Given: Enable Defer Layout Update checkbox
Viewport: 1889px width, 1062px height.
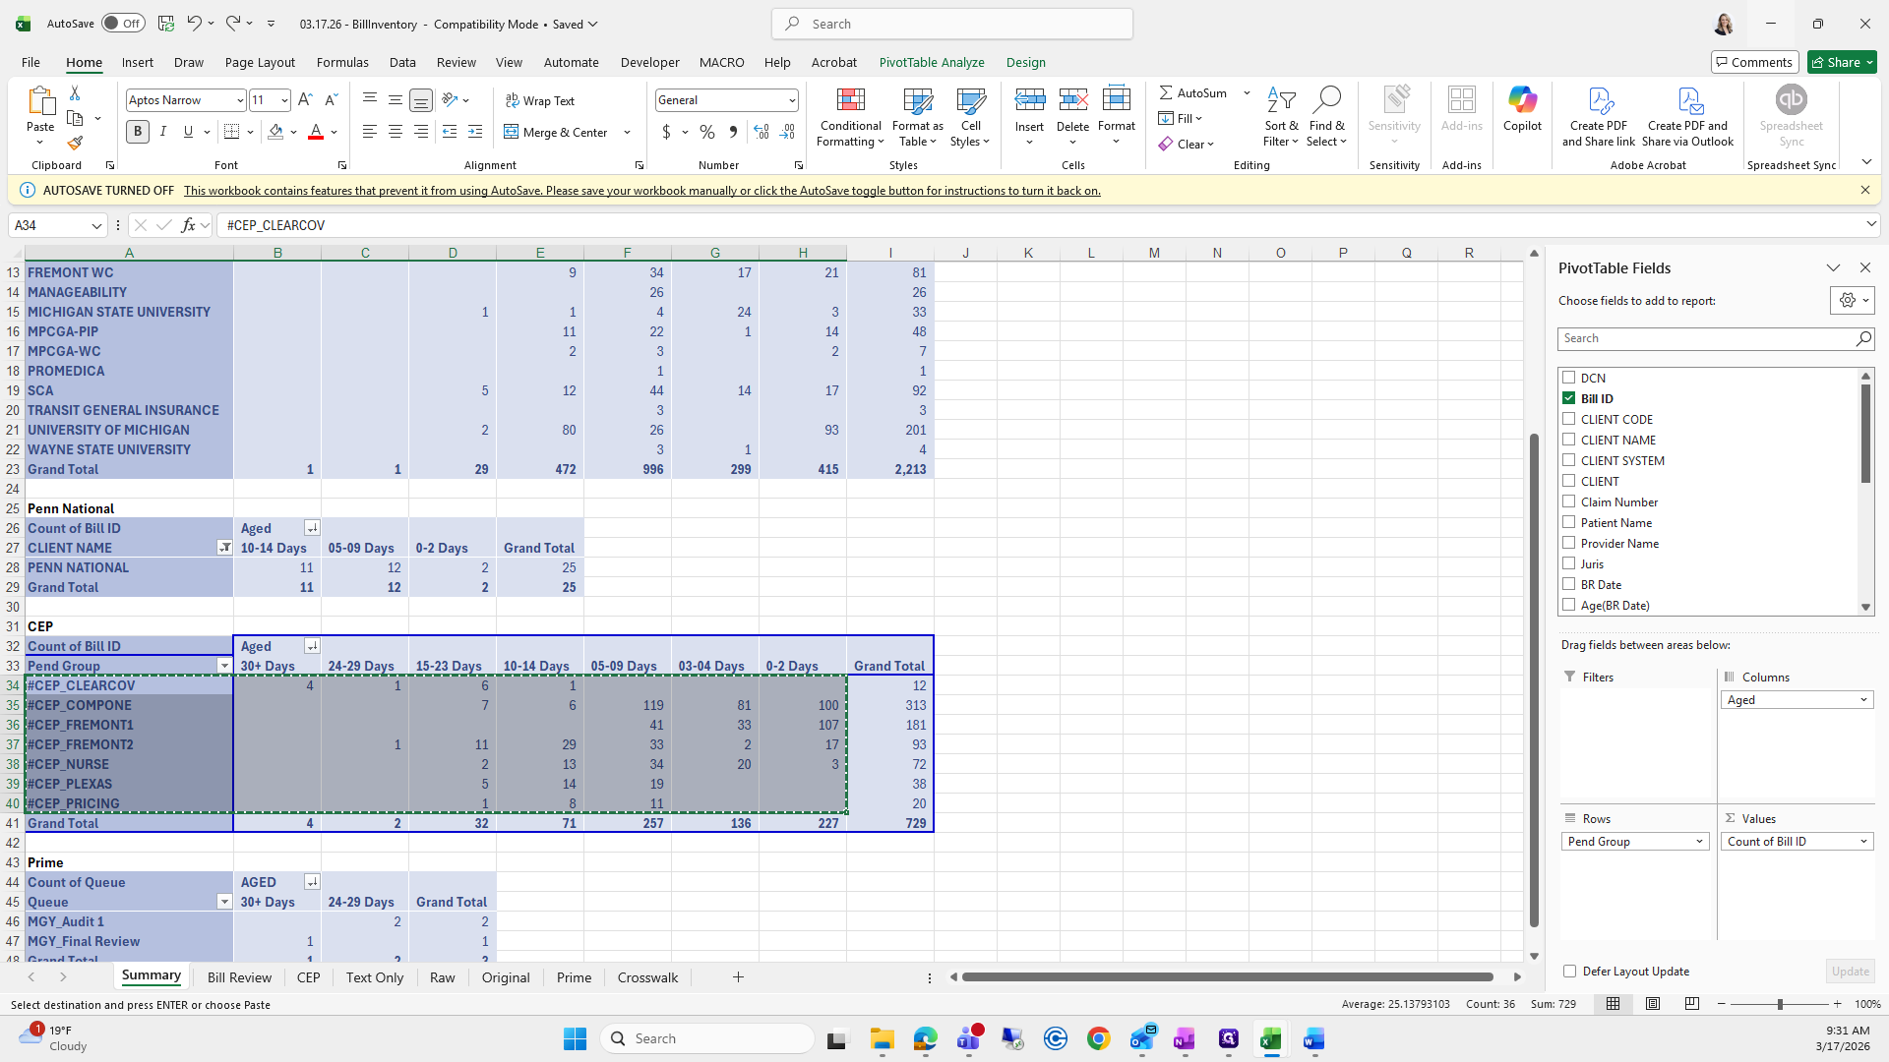Looking at the screenshot, I should click(1569, 971).
